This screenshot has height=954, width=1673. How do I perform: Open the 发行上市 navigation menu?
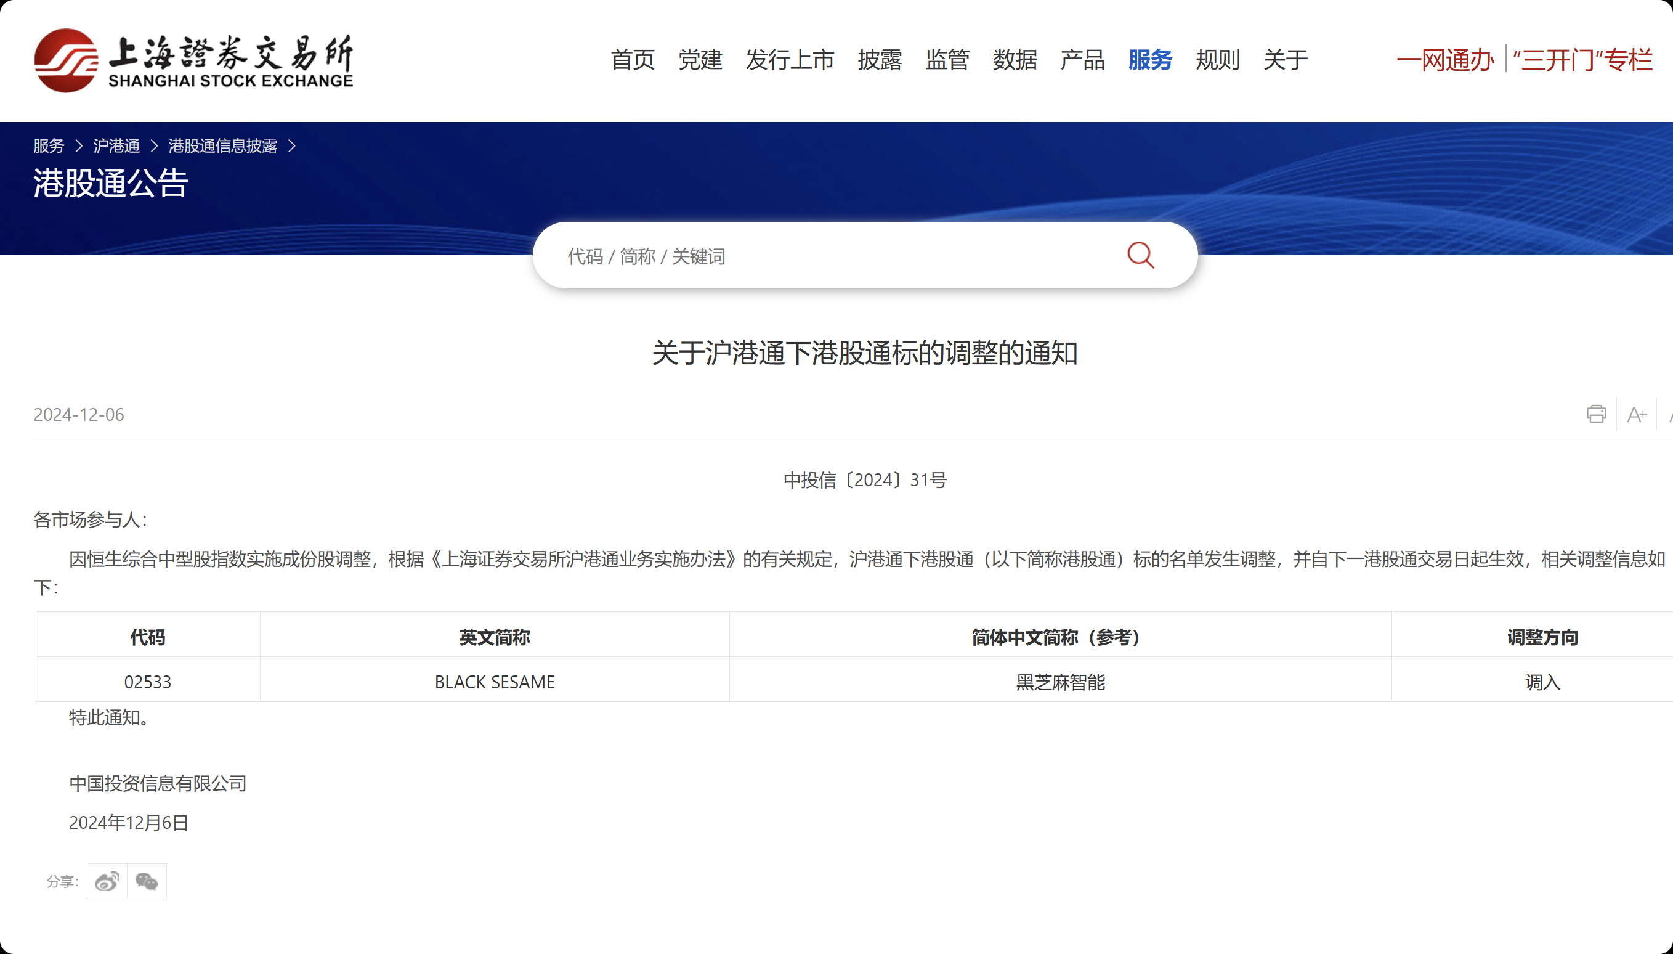790,60
